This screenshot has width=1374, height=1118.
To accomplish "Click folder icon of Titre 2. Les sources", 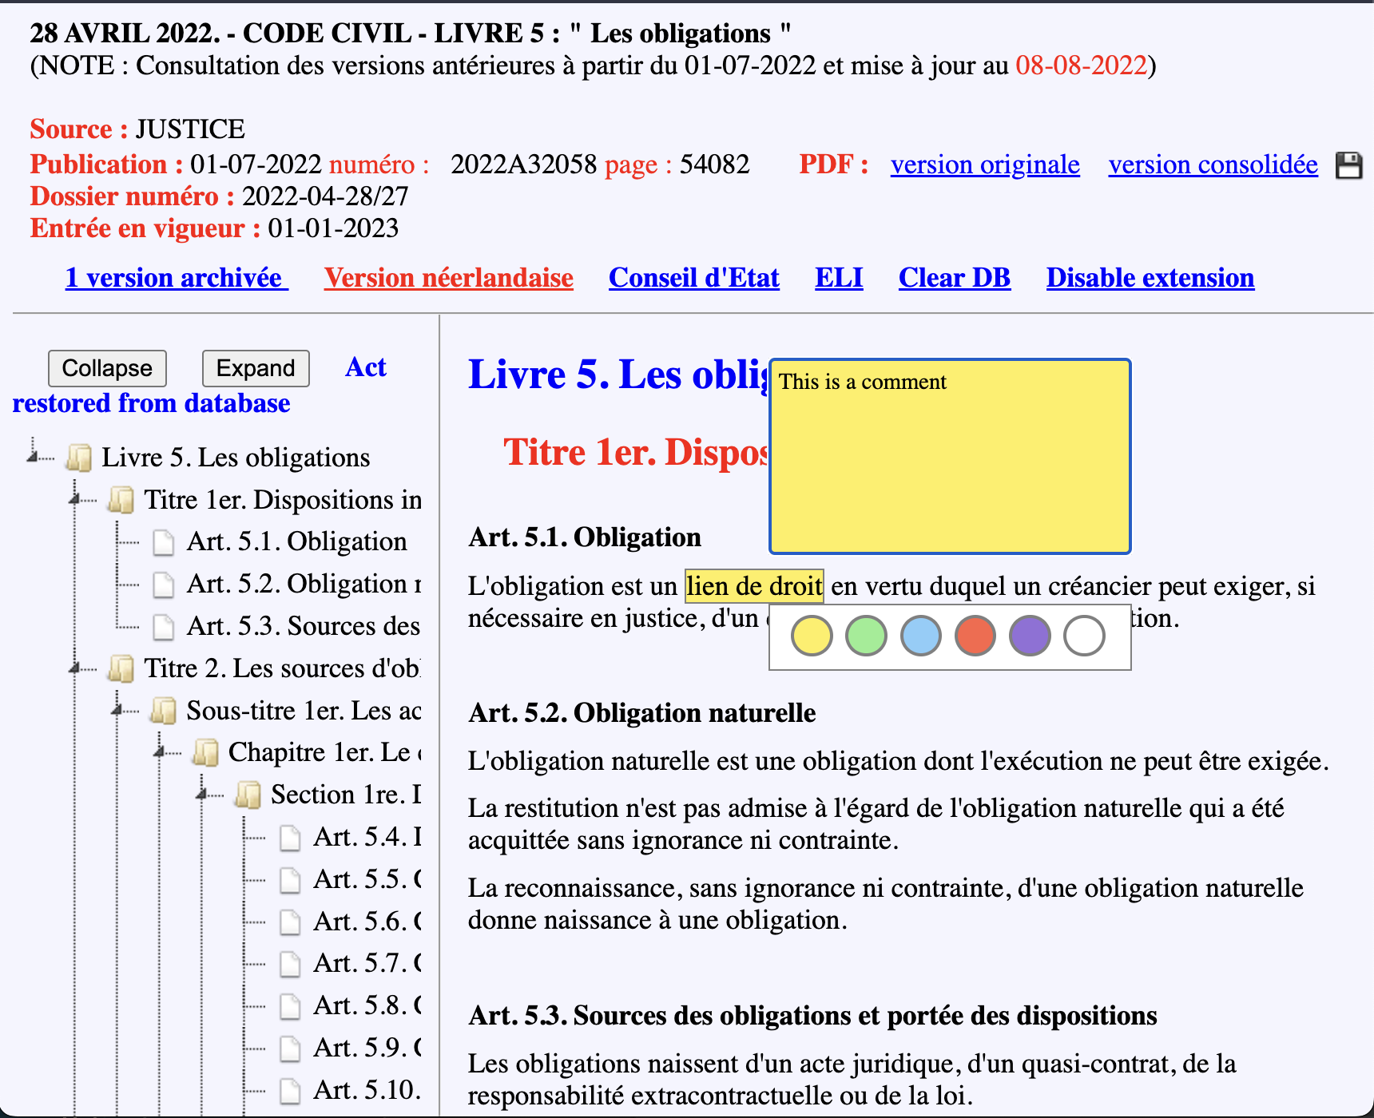I will point(121,668).
